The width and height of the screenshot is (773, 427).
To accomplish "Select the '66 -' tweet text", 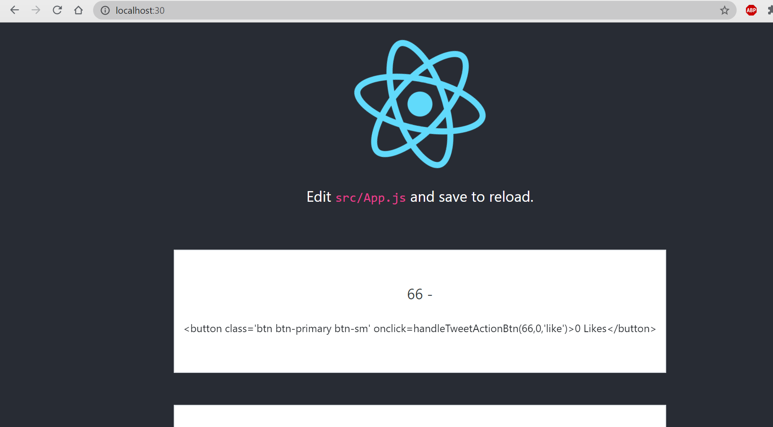I will (420, 294).
